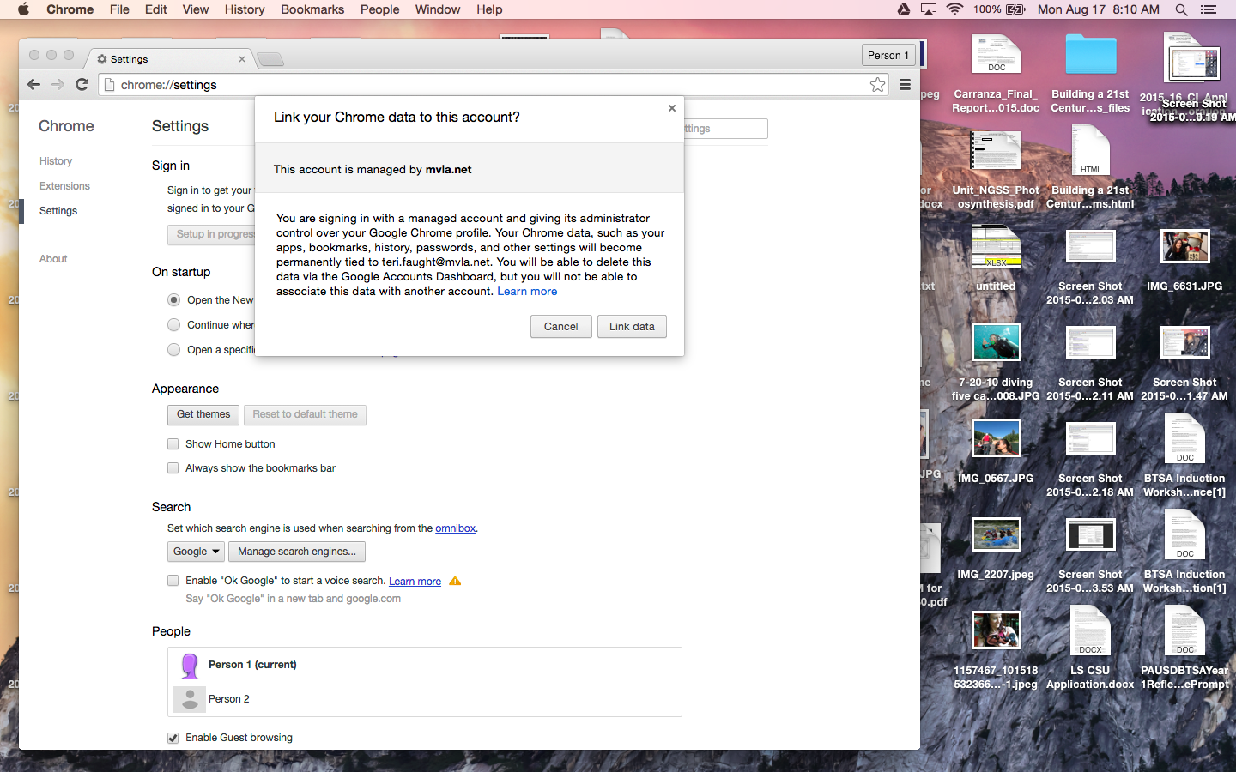Viewport: 1236px width, 772px height.
Task: Select Open the New Tab page radio
Action: [173, 300]
